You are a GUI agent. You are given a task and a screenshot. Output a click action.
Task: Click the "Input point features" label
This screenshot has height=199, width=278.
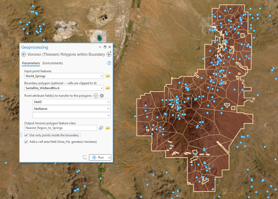click(38, 71)
